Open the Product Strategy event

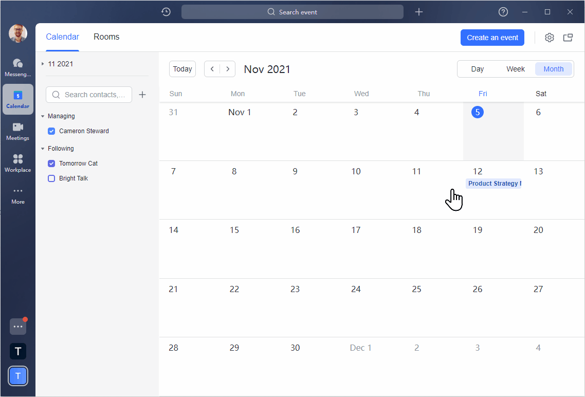[x=493, y=184]
